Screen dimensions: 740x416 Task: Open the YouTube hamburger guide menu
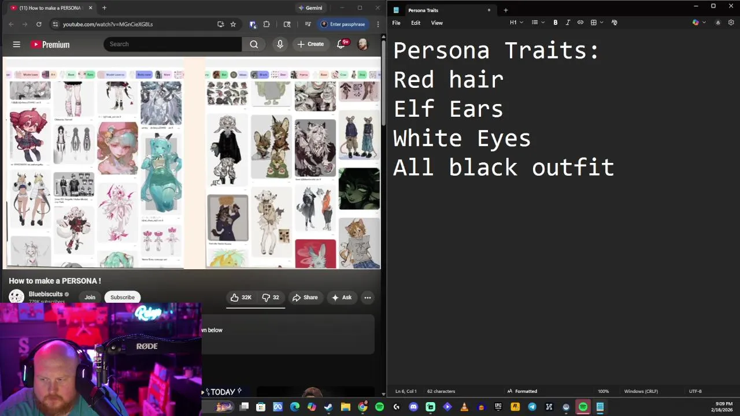point(17,44)
